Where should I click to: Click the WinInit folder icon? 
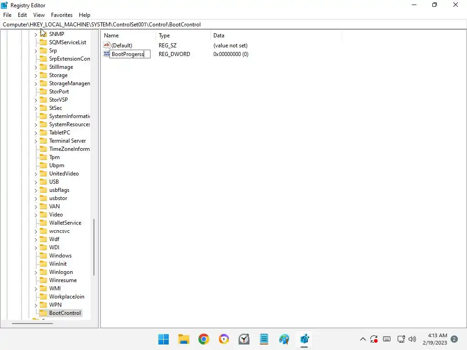43,264
